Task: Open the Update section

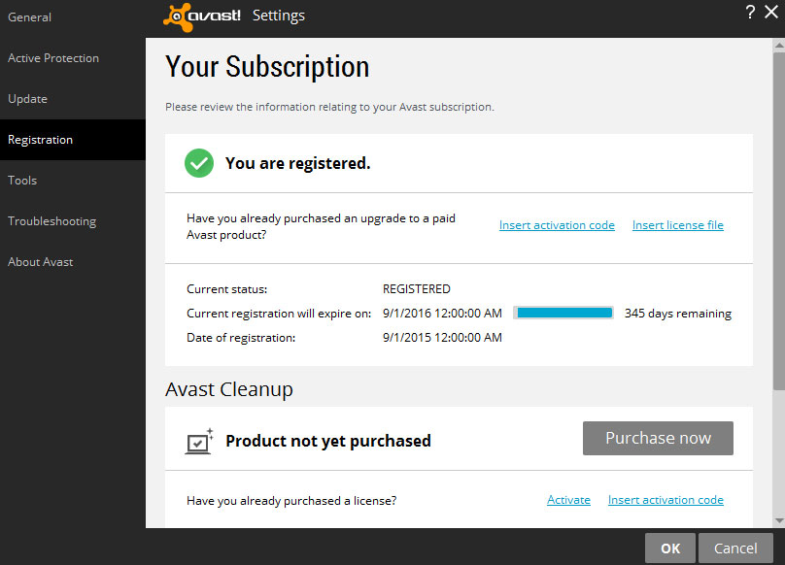Action: click(73, 99)
